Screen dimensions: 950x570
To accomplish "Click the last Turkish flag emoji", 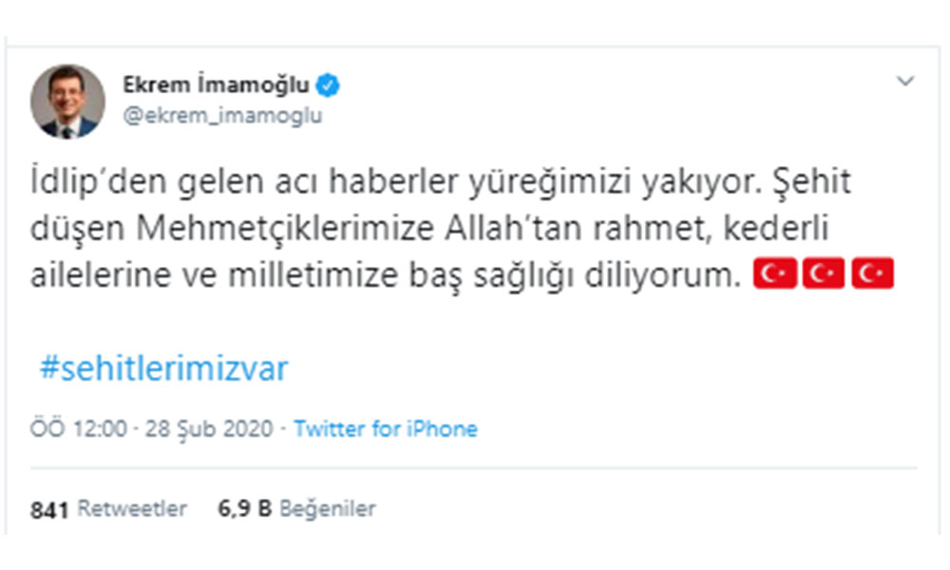I will point(873,275).
